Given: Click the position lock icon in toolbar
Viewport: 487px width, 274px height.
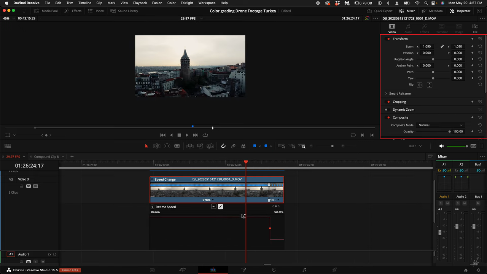Looking at the screenshot, I should point(243,146).
